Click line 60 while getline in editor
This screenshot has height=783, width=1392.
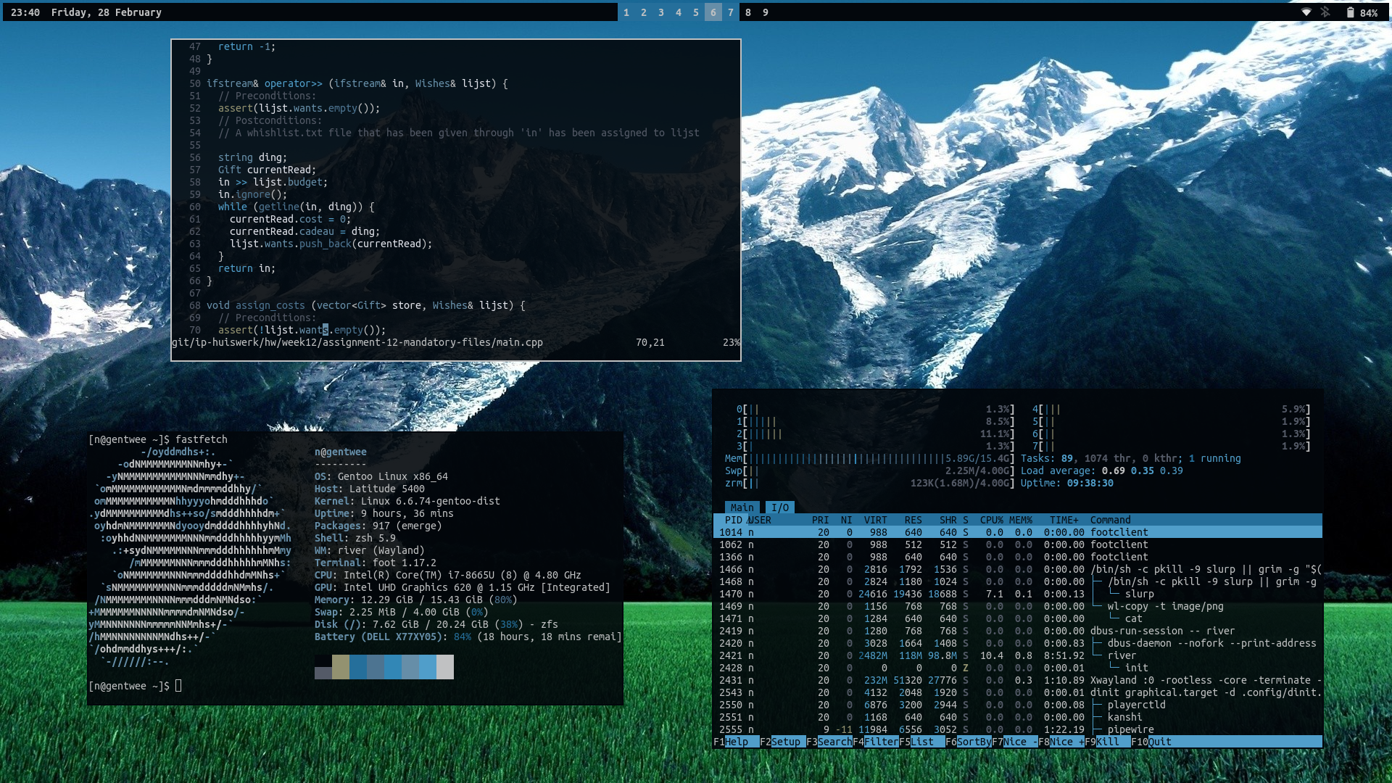(x=297, y=207)
